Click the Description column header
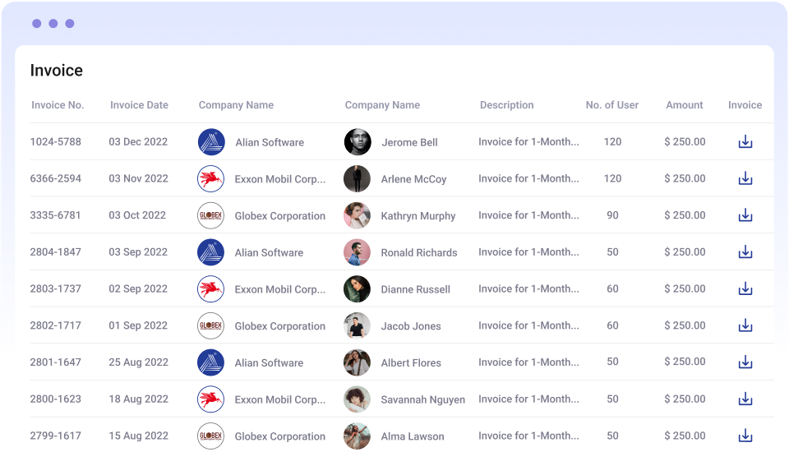The height and width of the screenshot is (452, 789). (506, 105)
